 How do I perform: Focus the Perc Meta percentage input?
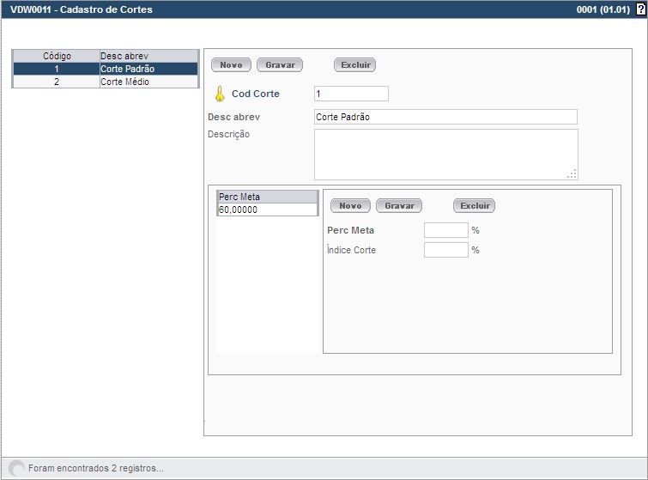coord(445,230)
